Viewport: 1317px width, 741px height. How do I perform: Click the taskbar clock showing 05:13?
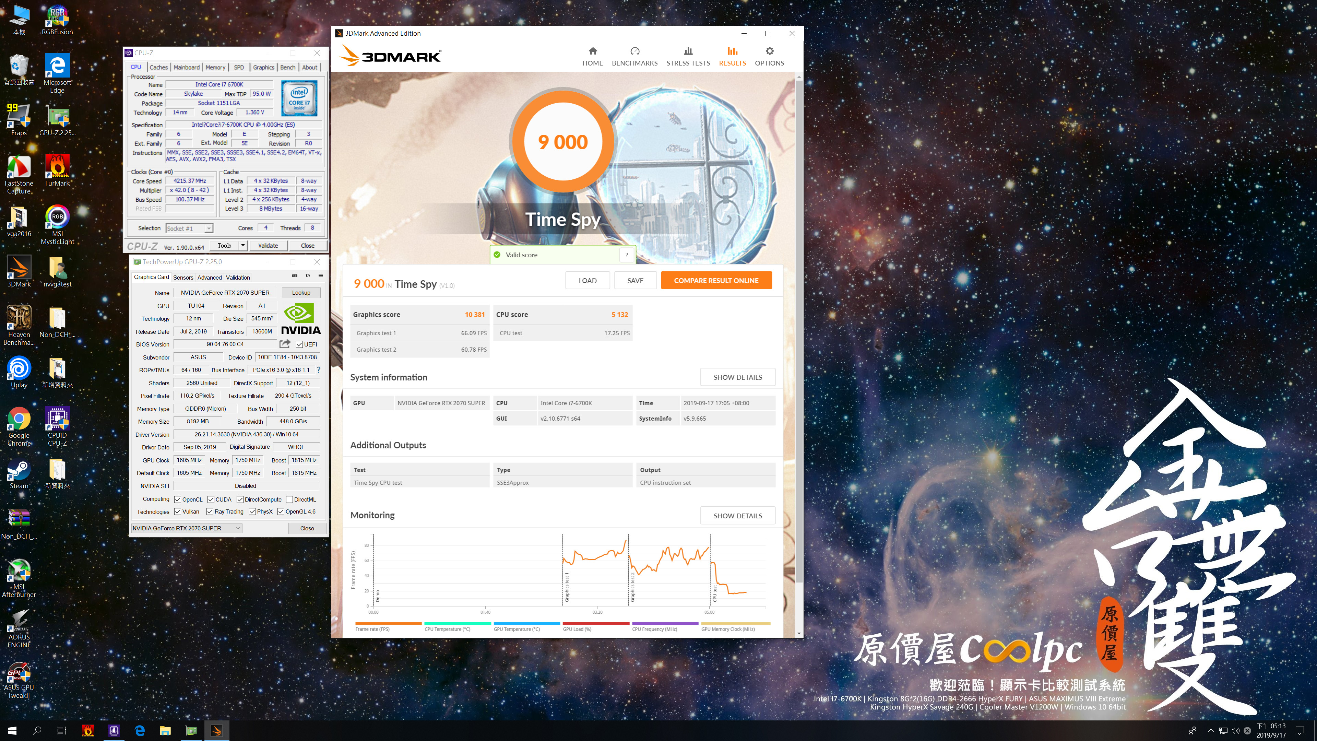point(1271,730)
